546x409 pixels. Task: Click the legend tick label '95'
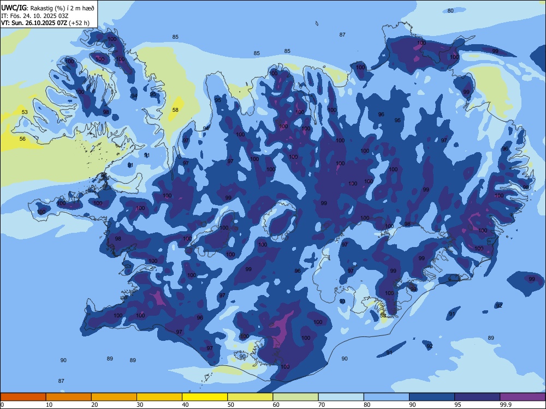click(458, 405)
